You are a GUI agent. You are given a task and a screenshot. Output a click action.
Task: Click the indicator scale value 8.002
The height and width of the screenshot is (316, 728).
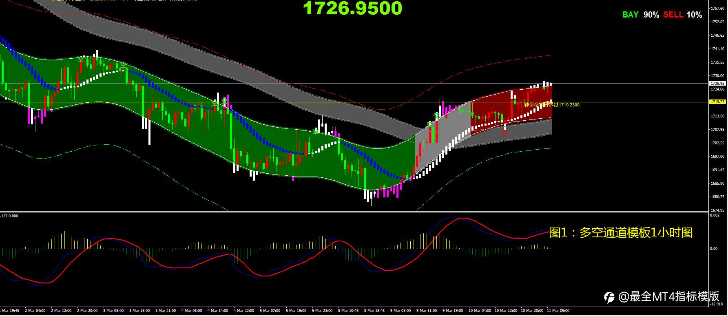714,215
